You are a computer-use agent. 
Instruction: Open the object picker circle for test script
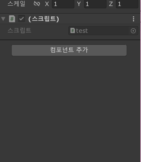tap(133, 31)
